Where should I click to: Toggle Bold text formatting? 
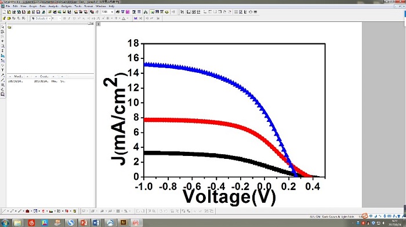65,18
